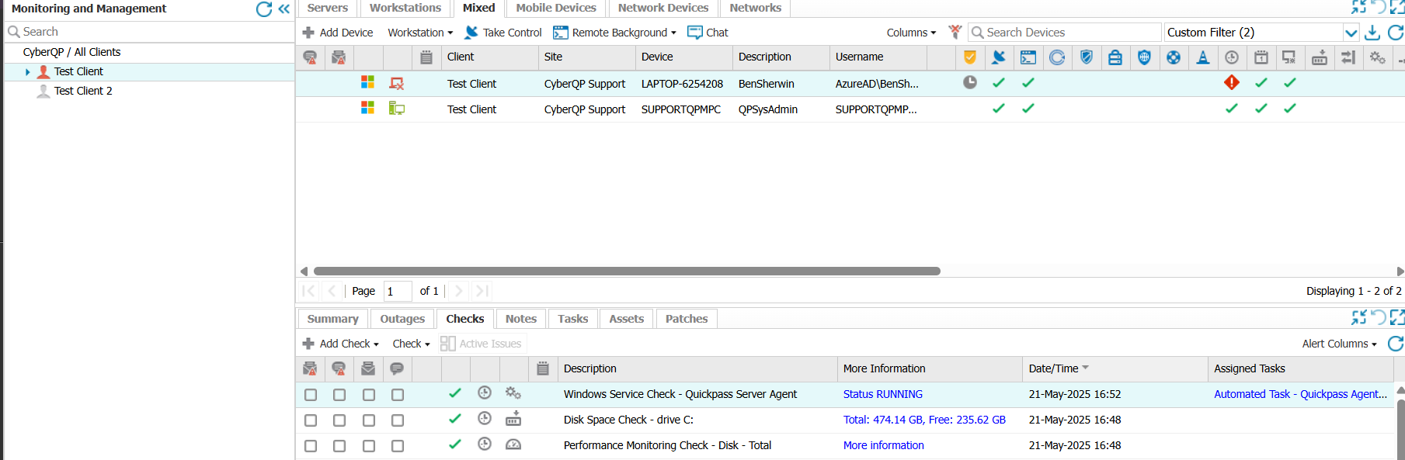This screenshot has width=1405, height=460.
Task: Click the grey clock status icon on LAPTOP-6254208 row
Action: click(x=970, y=82)
